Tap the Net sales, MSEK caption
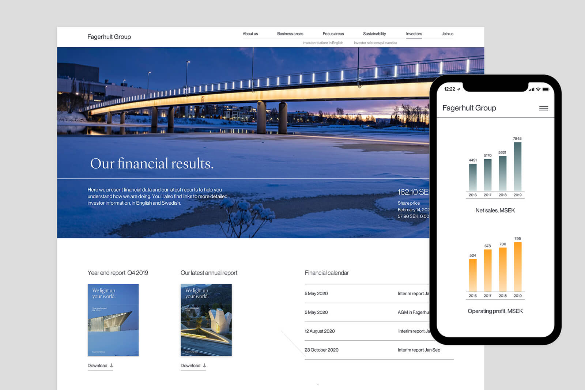The width and height of the screenshot is (585, 390). (x=495, y=211)
